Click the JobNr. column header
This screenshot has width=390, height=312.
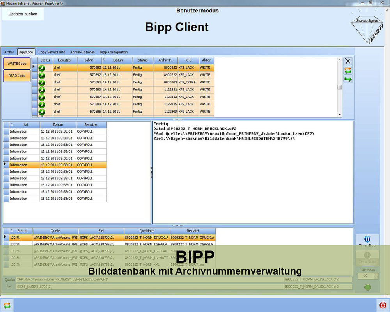(x=90, y=60)
